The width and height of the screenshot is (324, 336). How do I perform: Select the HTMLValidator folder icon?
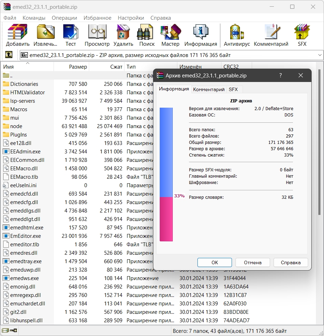(6, 93)
